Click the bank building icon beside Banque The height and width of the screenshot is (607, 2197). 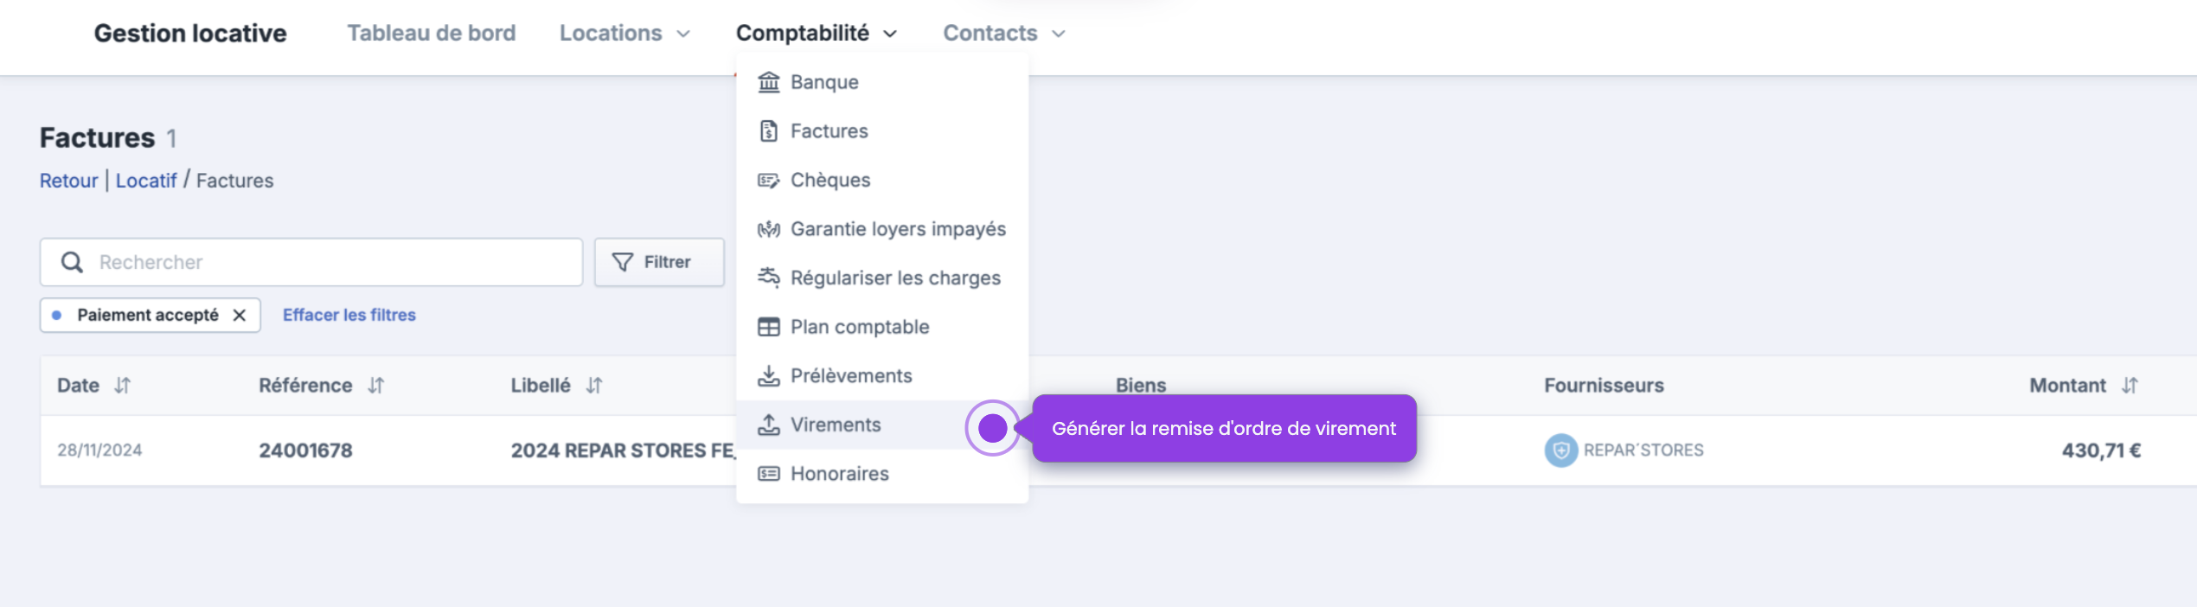[x=768, y=82]
